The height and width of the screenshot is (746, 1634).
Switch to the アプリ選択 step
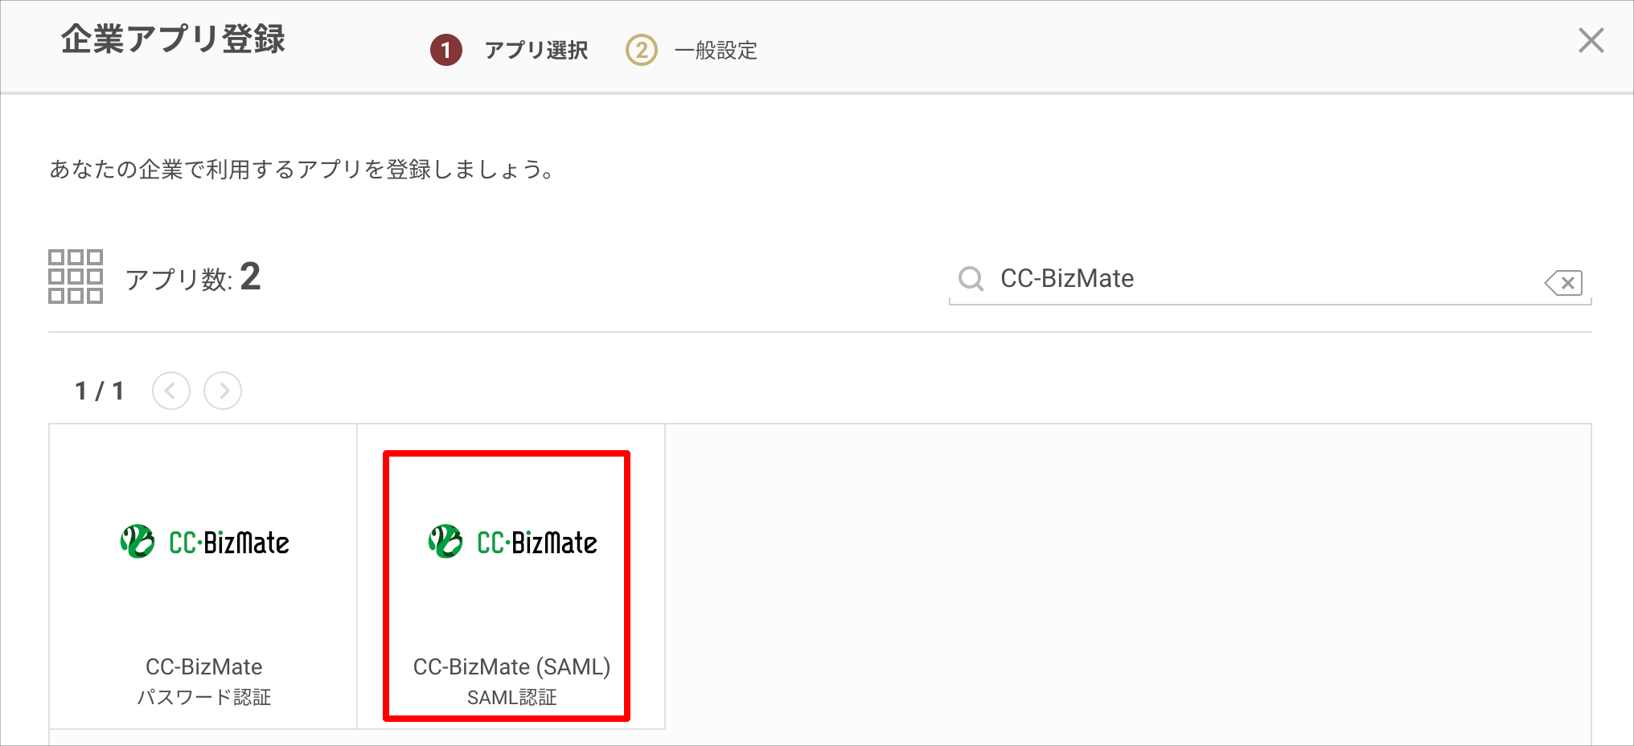coord(536,50)
